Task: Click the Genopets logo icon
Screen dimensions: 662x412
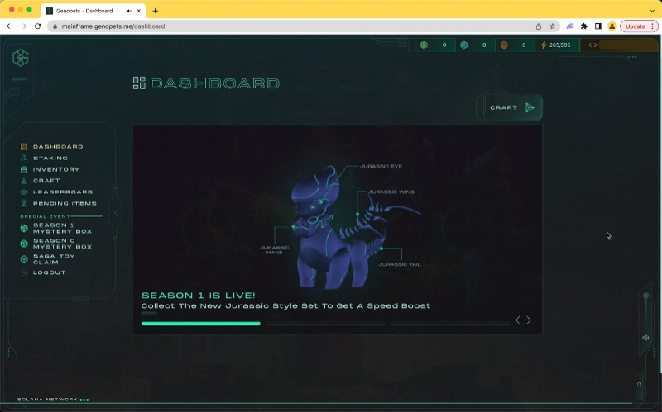Action: click(x=20, y=58)
